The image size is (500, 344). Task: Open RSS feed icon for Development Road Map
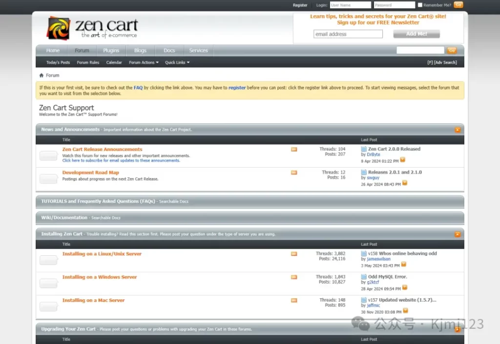(x=294, y=172)
